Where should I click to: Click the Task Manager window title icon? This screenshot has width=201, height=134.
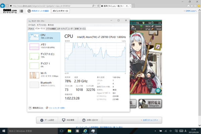coord(30,21)
